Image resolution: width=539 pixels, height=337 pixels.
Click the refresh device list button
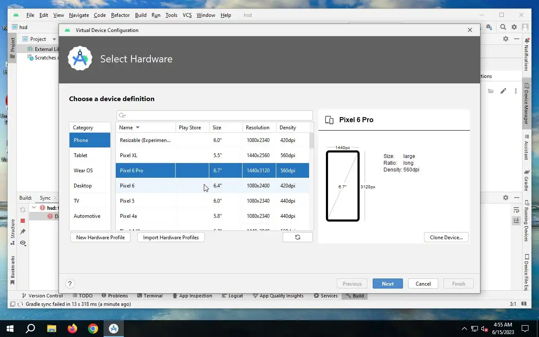(x=298, y=237)
